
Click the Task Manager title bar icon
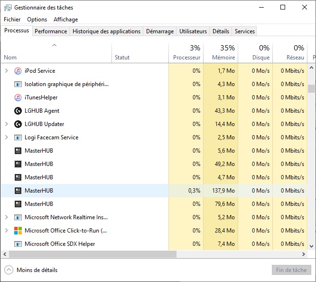click(8, 8)
